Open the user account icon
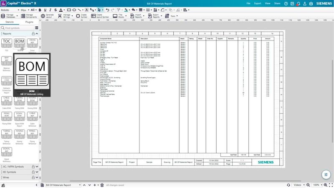 point(305,4)
